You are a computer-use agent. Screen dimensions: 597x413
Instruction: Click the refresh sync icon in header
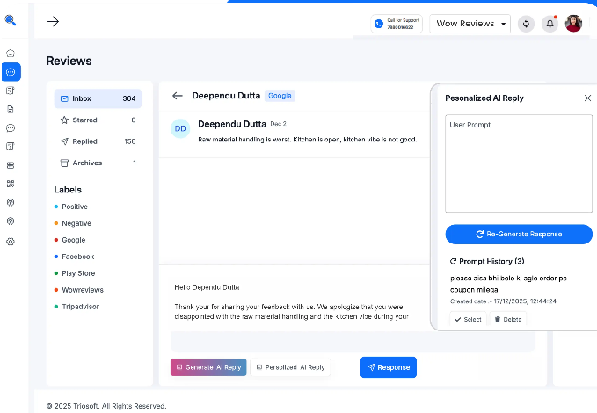[526, 24]
